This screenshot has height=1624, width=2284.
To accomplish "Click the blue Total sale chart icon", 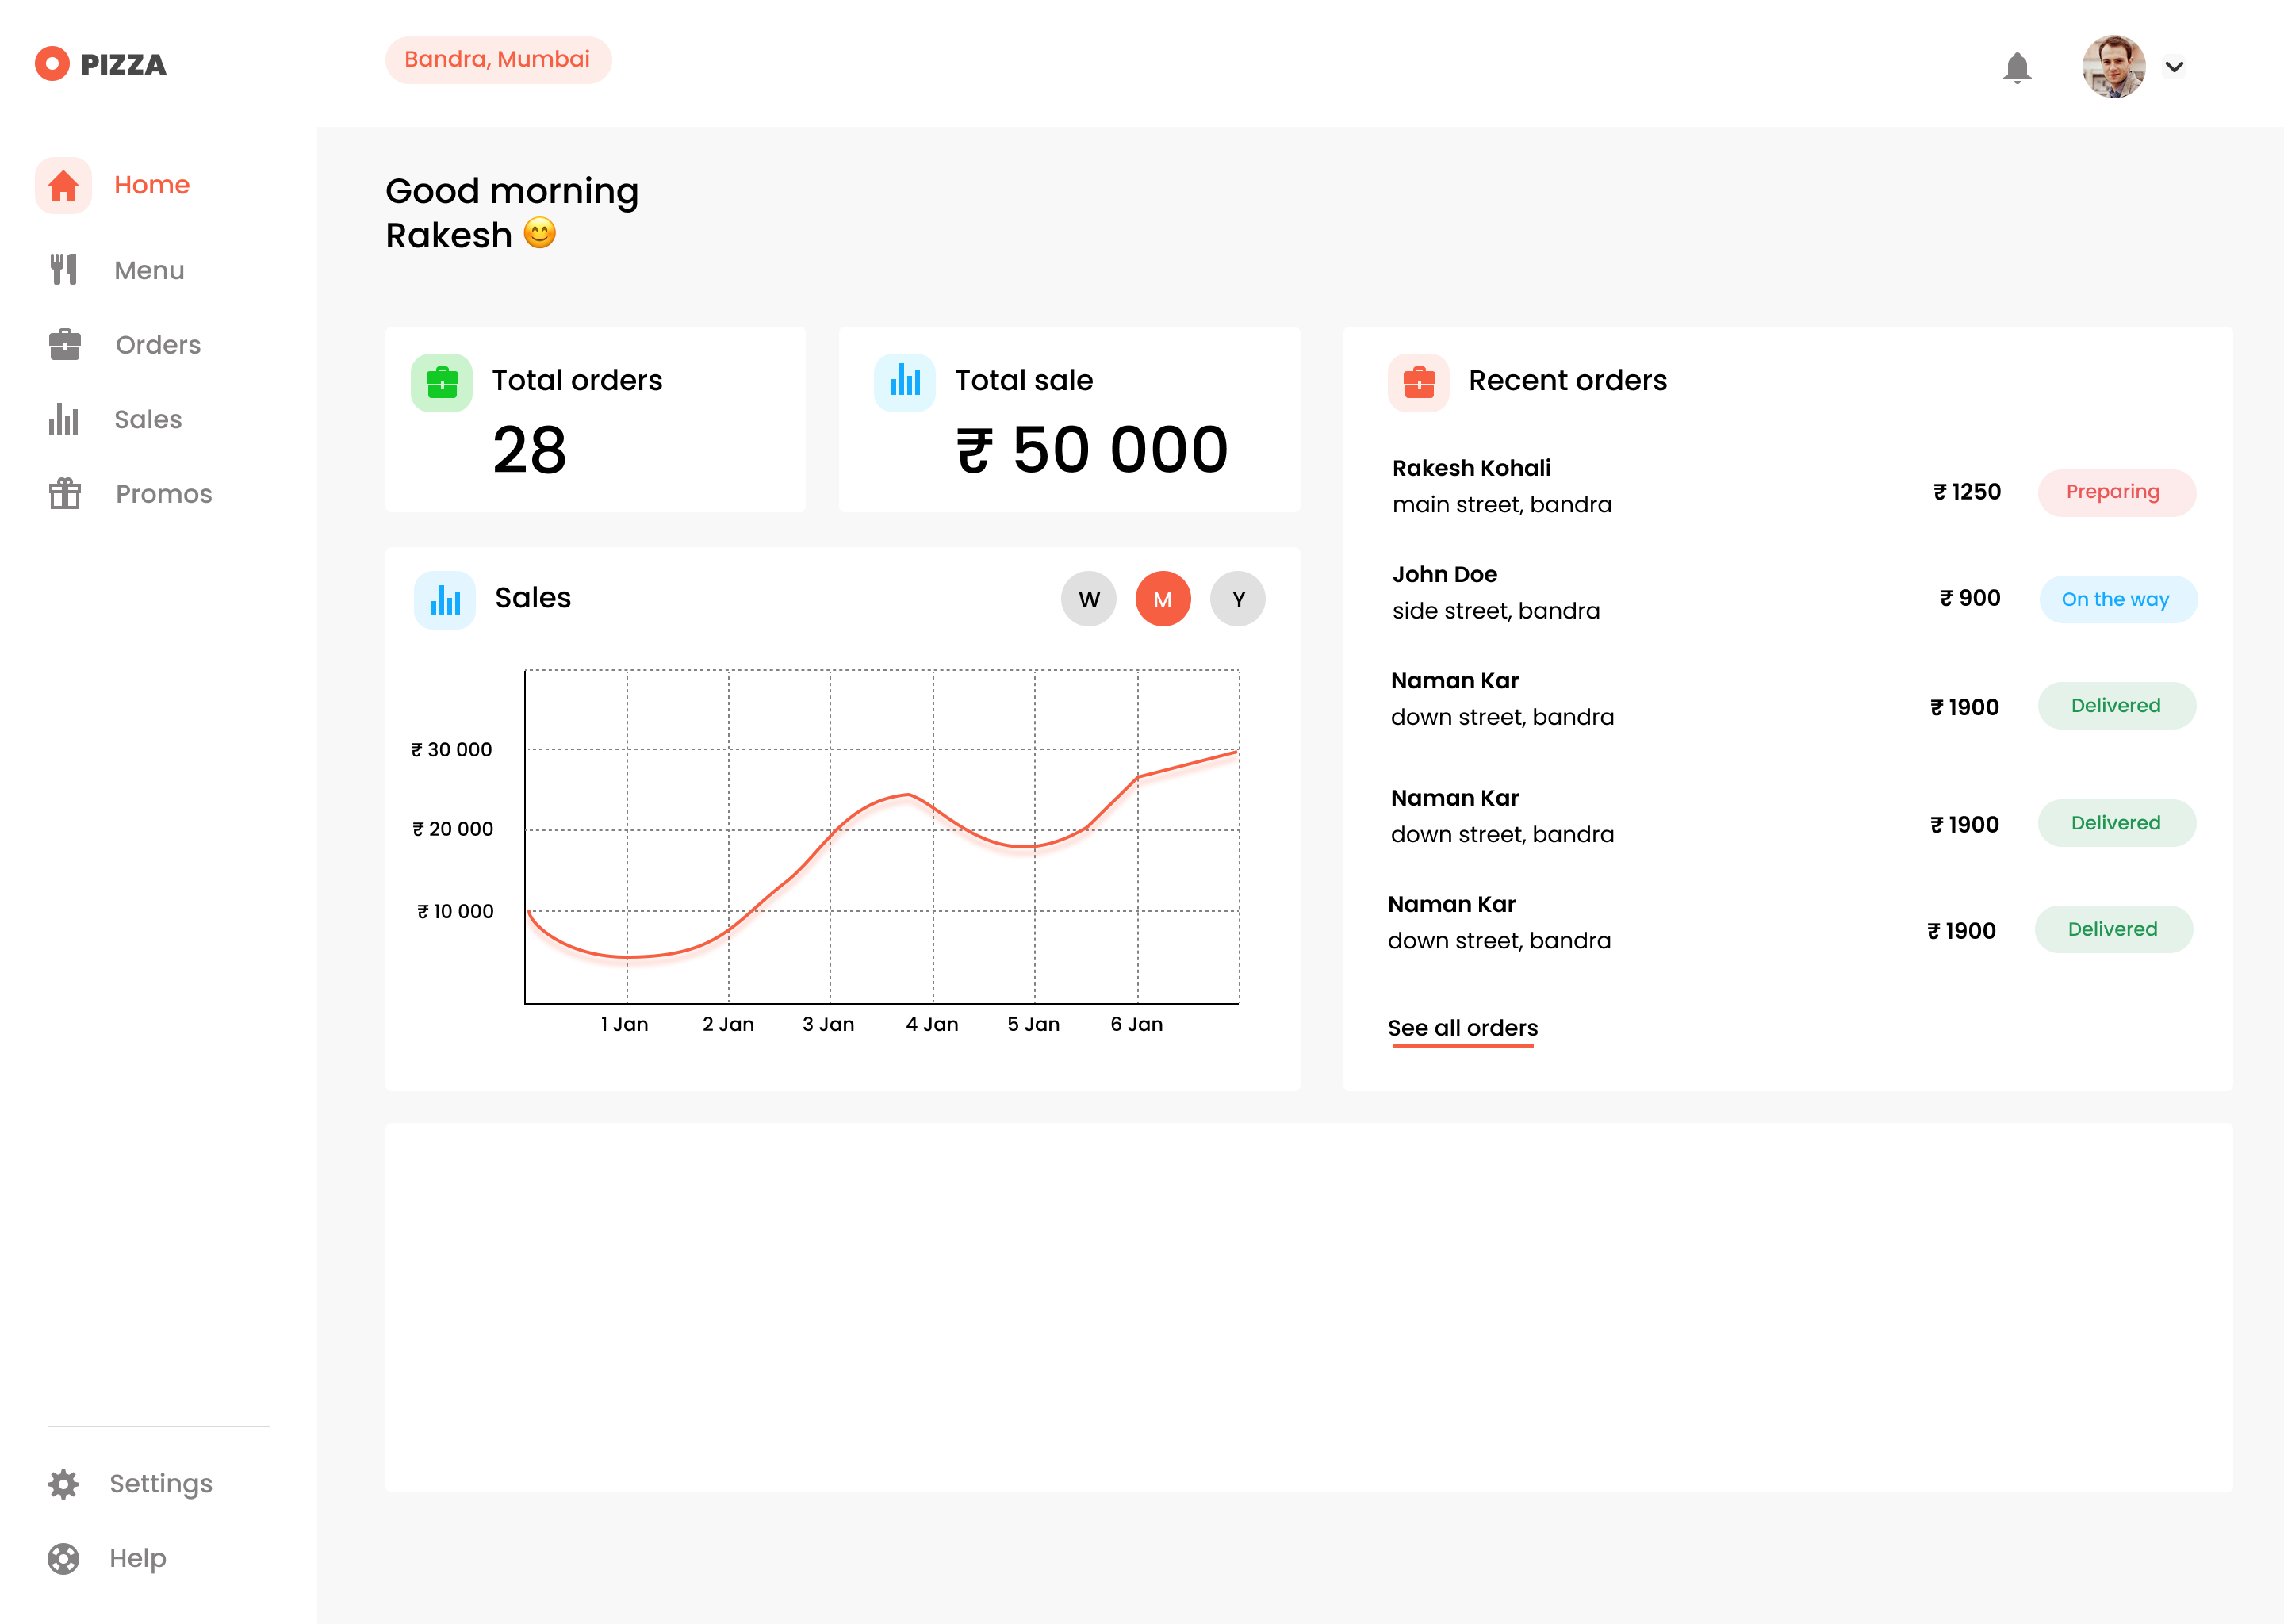I will point(904,383).
